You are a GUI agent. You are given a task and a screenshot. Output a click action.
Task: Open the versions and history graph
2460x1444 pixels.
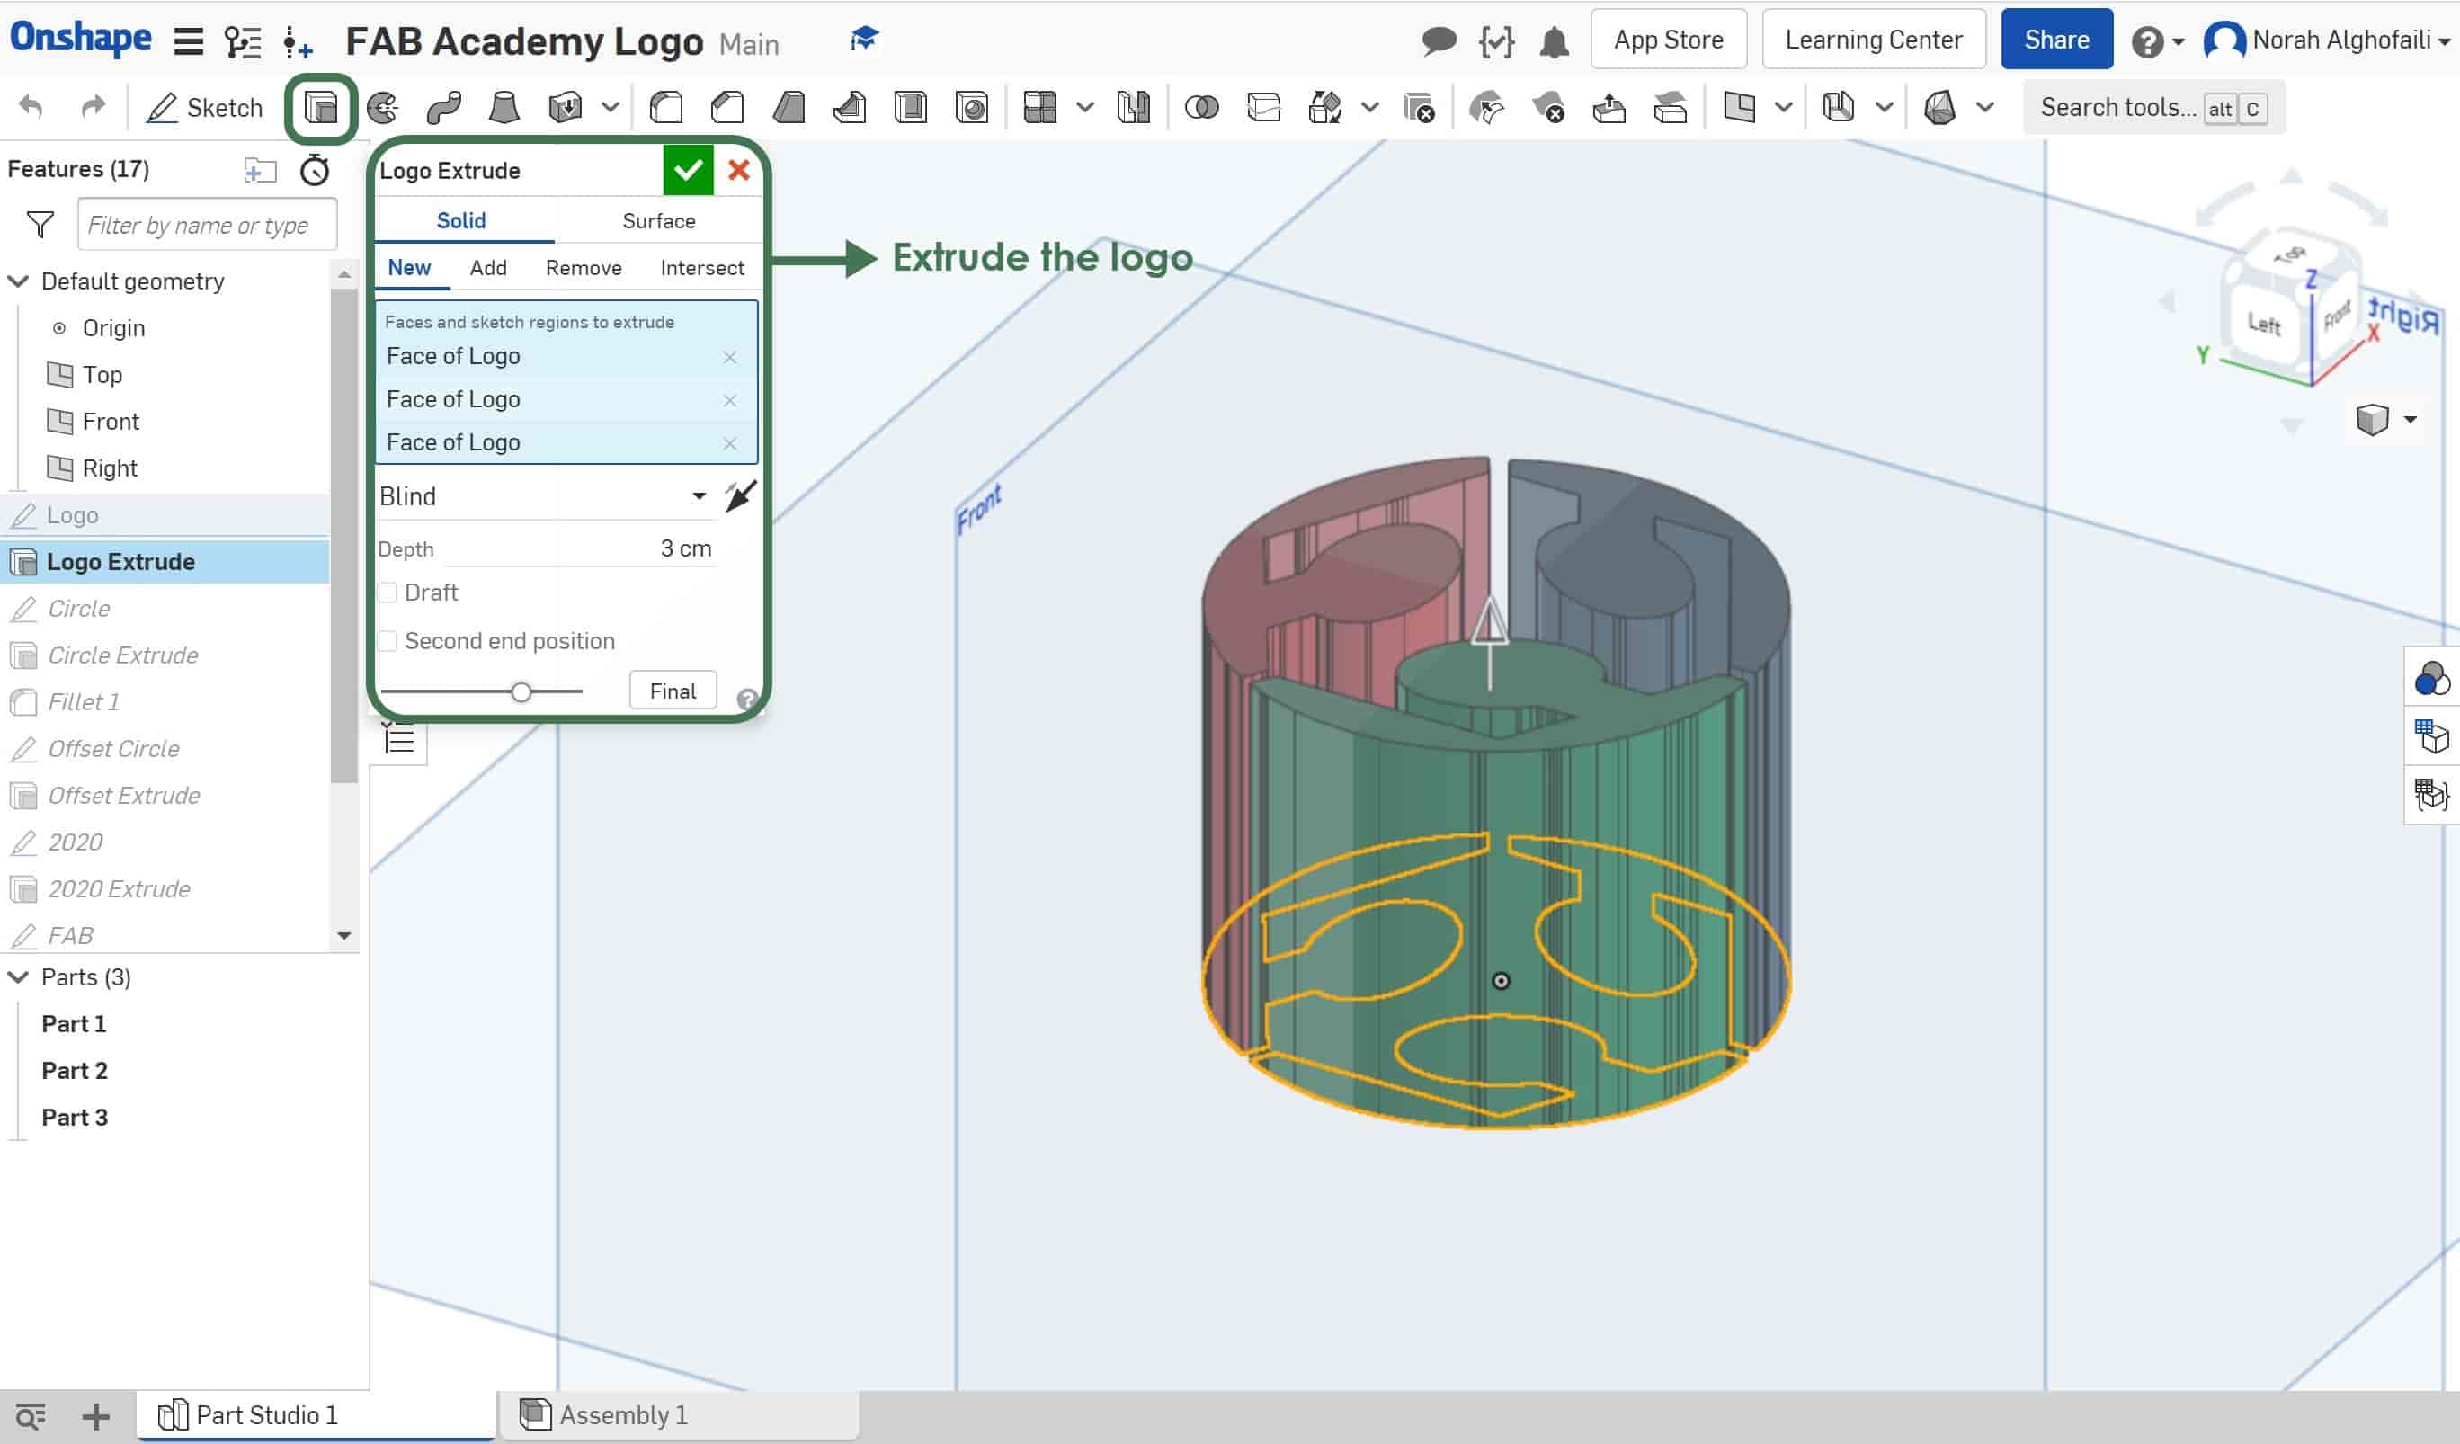coord(242,41)
